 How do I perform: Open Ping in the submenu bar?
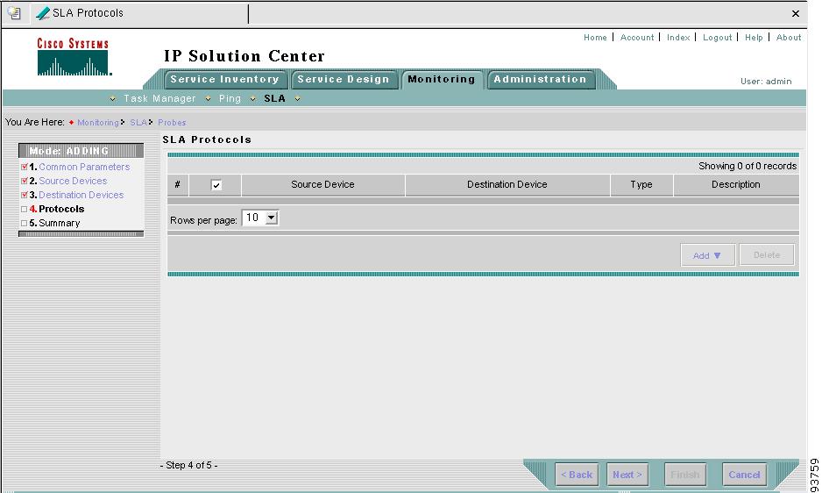(230, 99)
